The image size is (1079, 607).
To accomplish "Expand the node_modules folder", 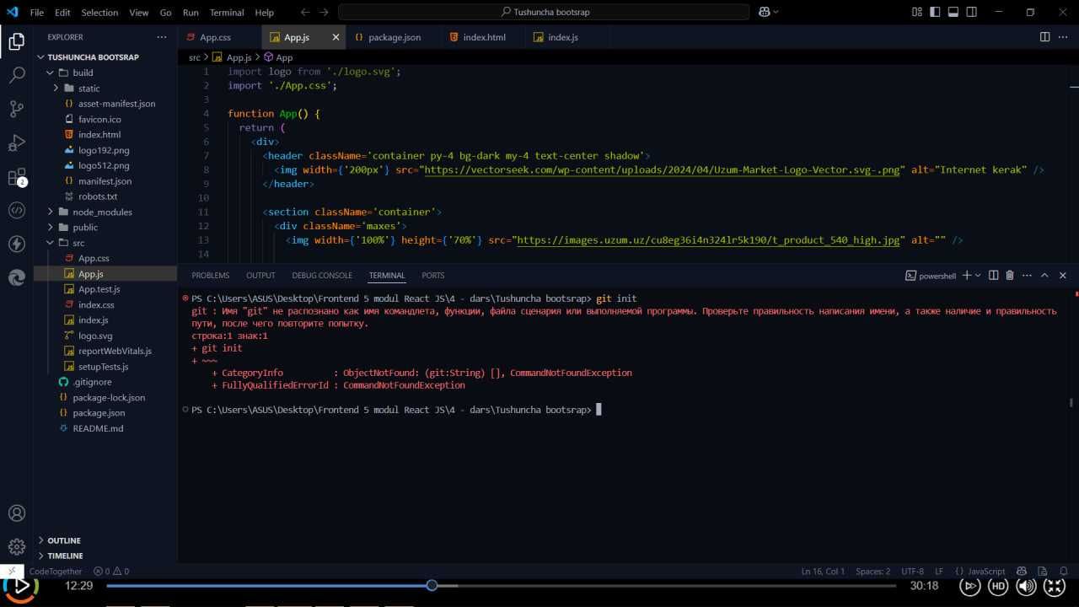I will 105,212.
